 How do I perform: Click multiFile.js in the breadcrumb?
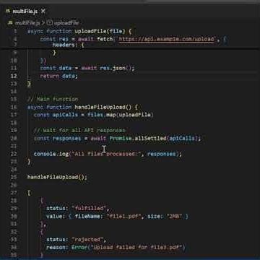27,23
